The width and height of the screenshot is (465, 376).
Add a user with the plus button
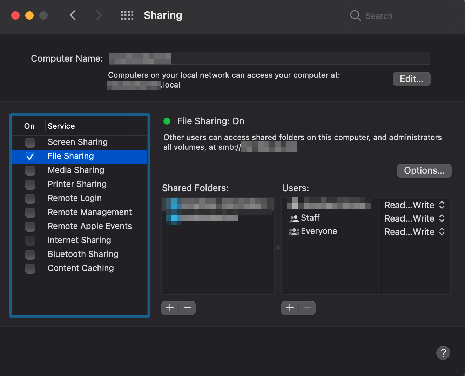pyautogui.click(x=290, y=308)
